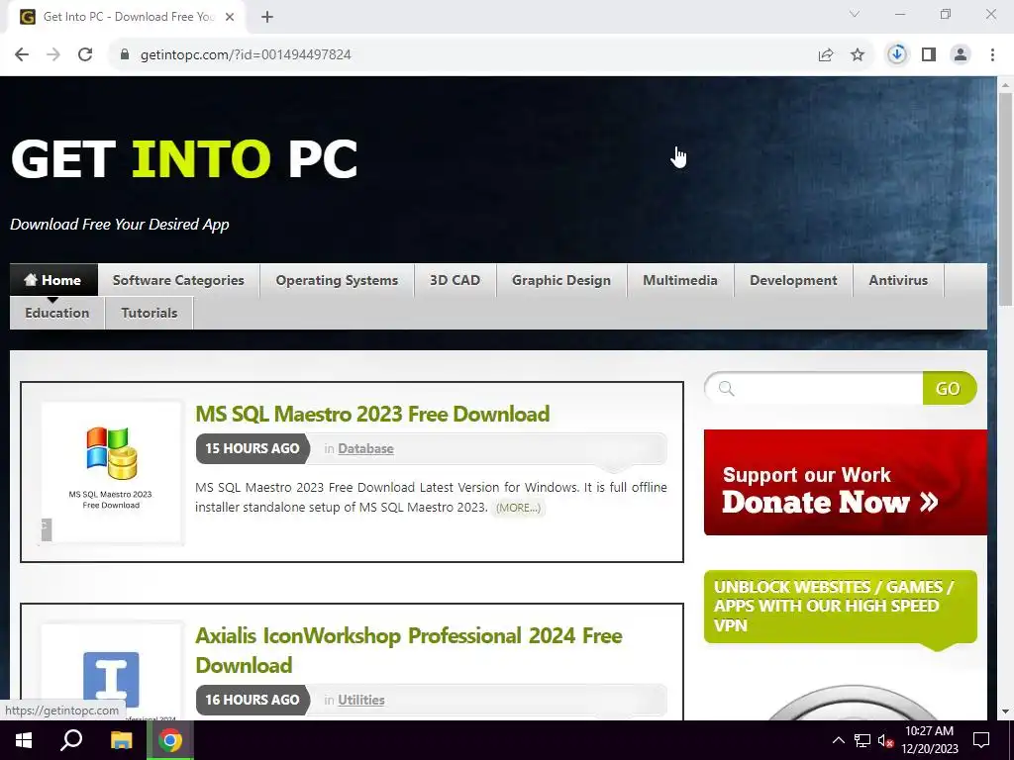Go back using the browser back arrow

pyautogui.click(x=22, y=54)
